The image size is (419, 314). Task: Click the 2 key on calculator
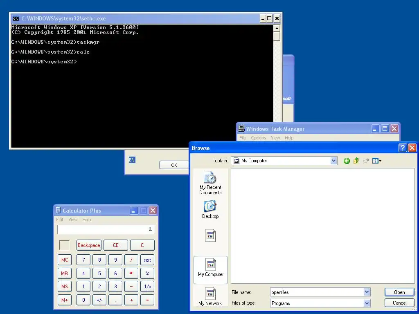coord(99,287)
